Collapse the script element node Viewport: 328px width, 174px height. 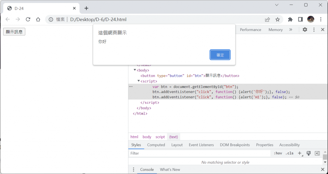(x=138, y=81)
